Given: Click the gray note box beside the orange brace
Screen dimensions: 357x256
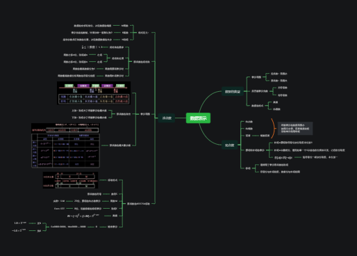Looking at the screenshot, I should pyautogui.click(x=295, y=128).
